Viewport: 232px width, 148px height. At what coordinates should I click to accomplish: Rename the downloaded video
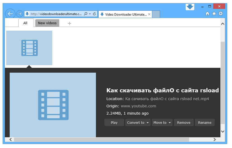[205, 123]
